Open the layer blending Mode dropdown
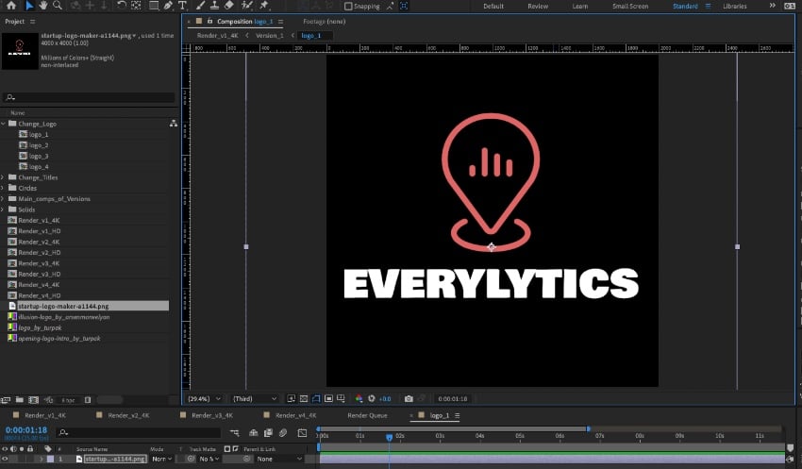 [161, 460]
